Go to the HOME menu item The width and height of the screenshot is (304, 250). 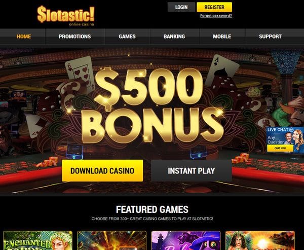pos(24,37)
